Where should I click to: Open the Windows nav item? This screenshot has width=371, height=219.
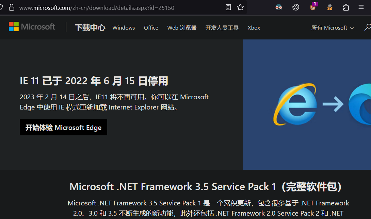[x=124, y=28]
